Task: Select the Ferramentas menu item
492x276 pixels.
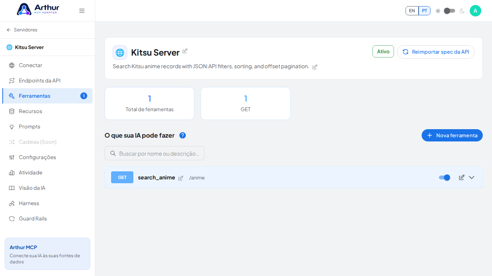Action: pyautogui.click(x=47, y=96)
